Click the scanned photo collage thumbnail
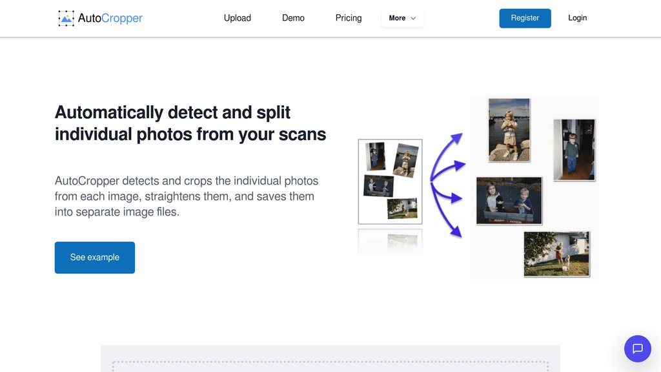Viewport: 661px width, 372px height. click(x=391, y=181)
